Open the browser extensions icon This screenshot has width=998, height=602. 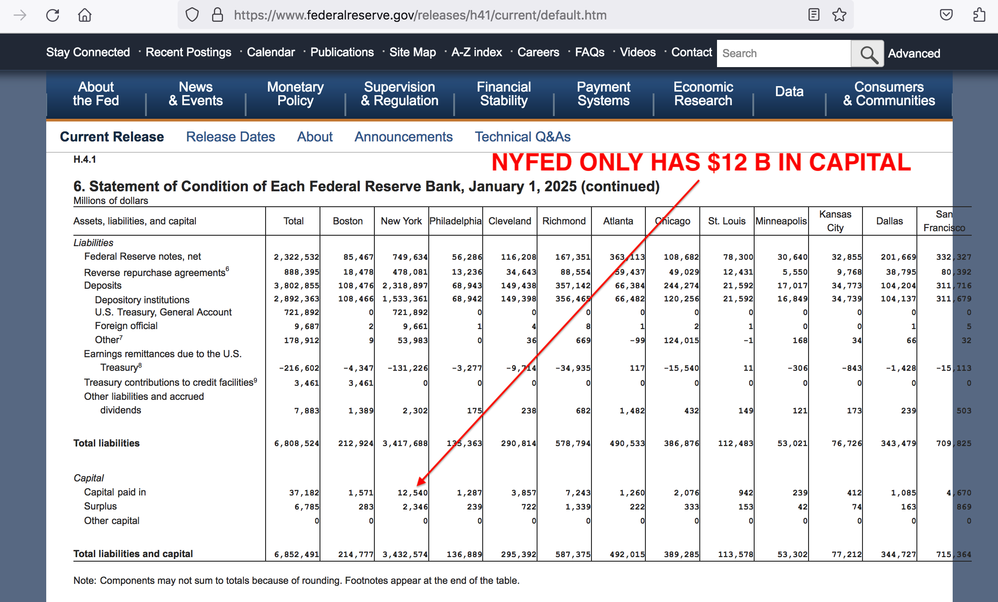[x=979, y=15]
